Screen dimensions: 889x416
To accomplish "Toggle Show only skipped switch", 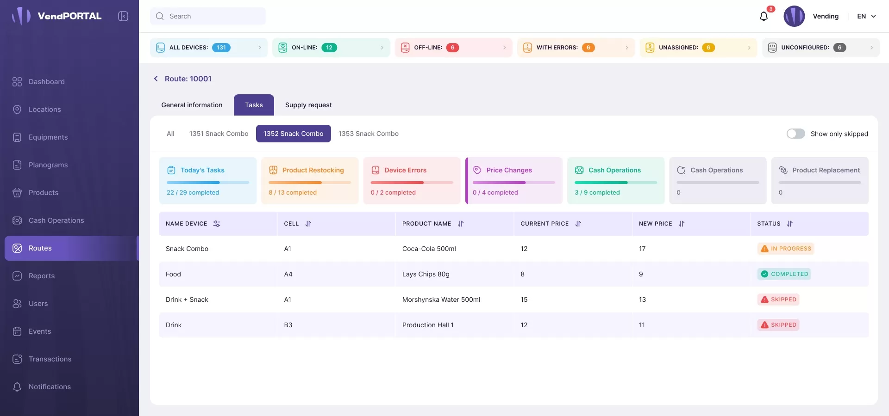I will pyautogui.click(x=795, y=134).
